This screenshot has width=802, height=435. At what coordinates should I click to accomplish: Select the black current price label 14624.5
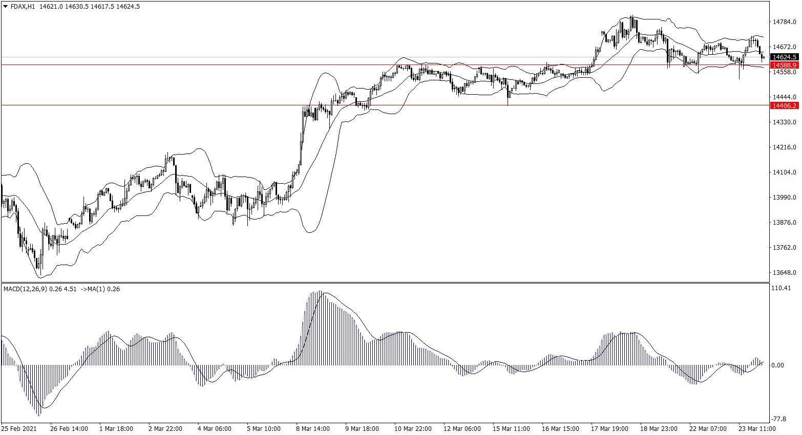coord(784,57)
